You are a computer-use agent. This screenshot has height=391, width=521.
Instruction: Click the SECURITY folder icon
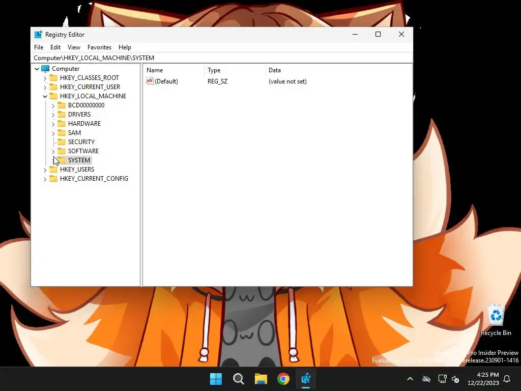click(x=62, y=142)
